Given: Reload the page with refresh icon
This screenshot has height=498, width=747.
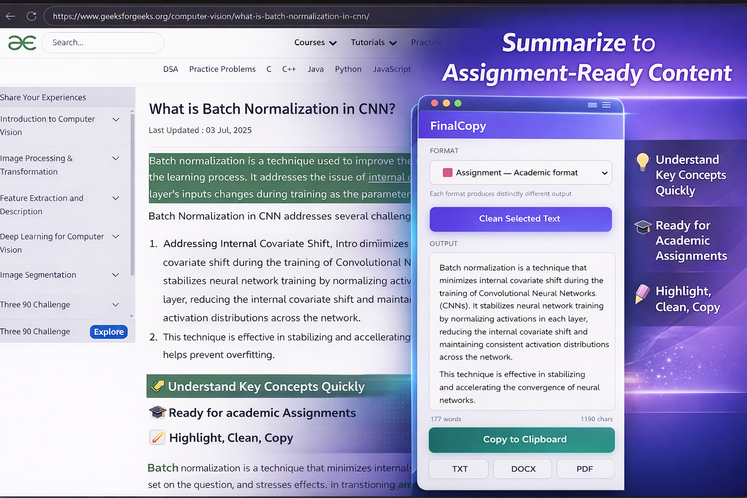Looking at the screenshot, I should click(x=32, y=16).
